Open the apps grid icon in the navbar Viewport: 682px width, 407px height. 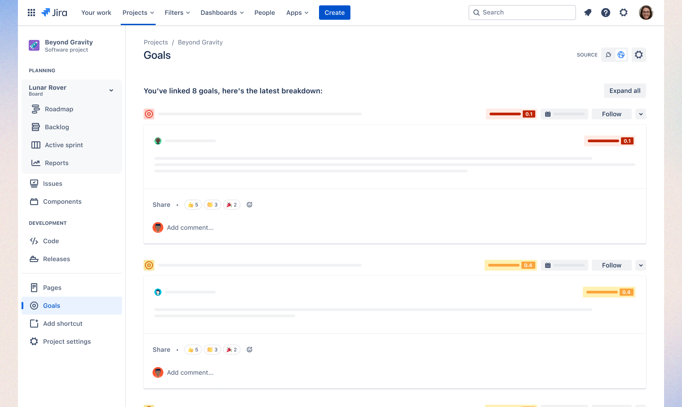click(x=31, y=12)
